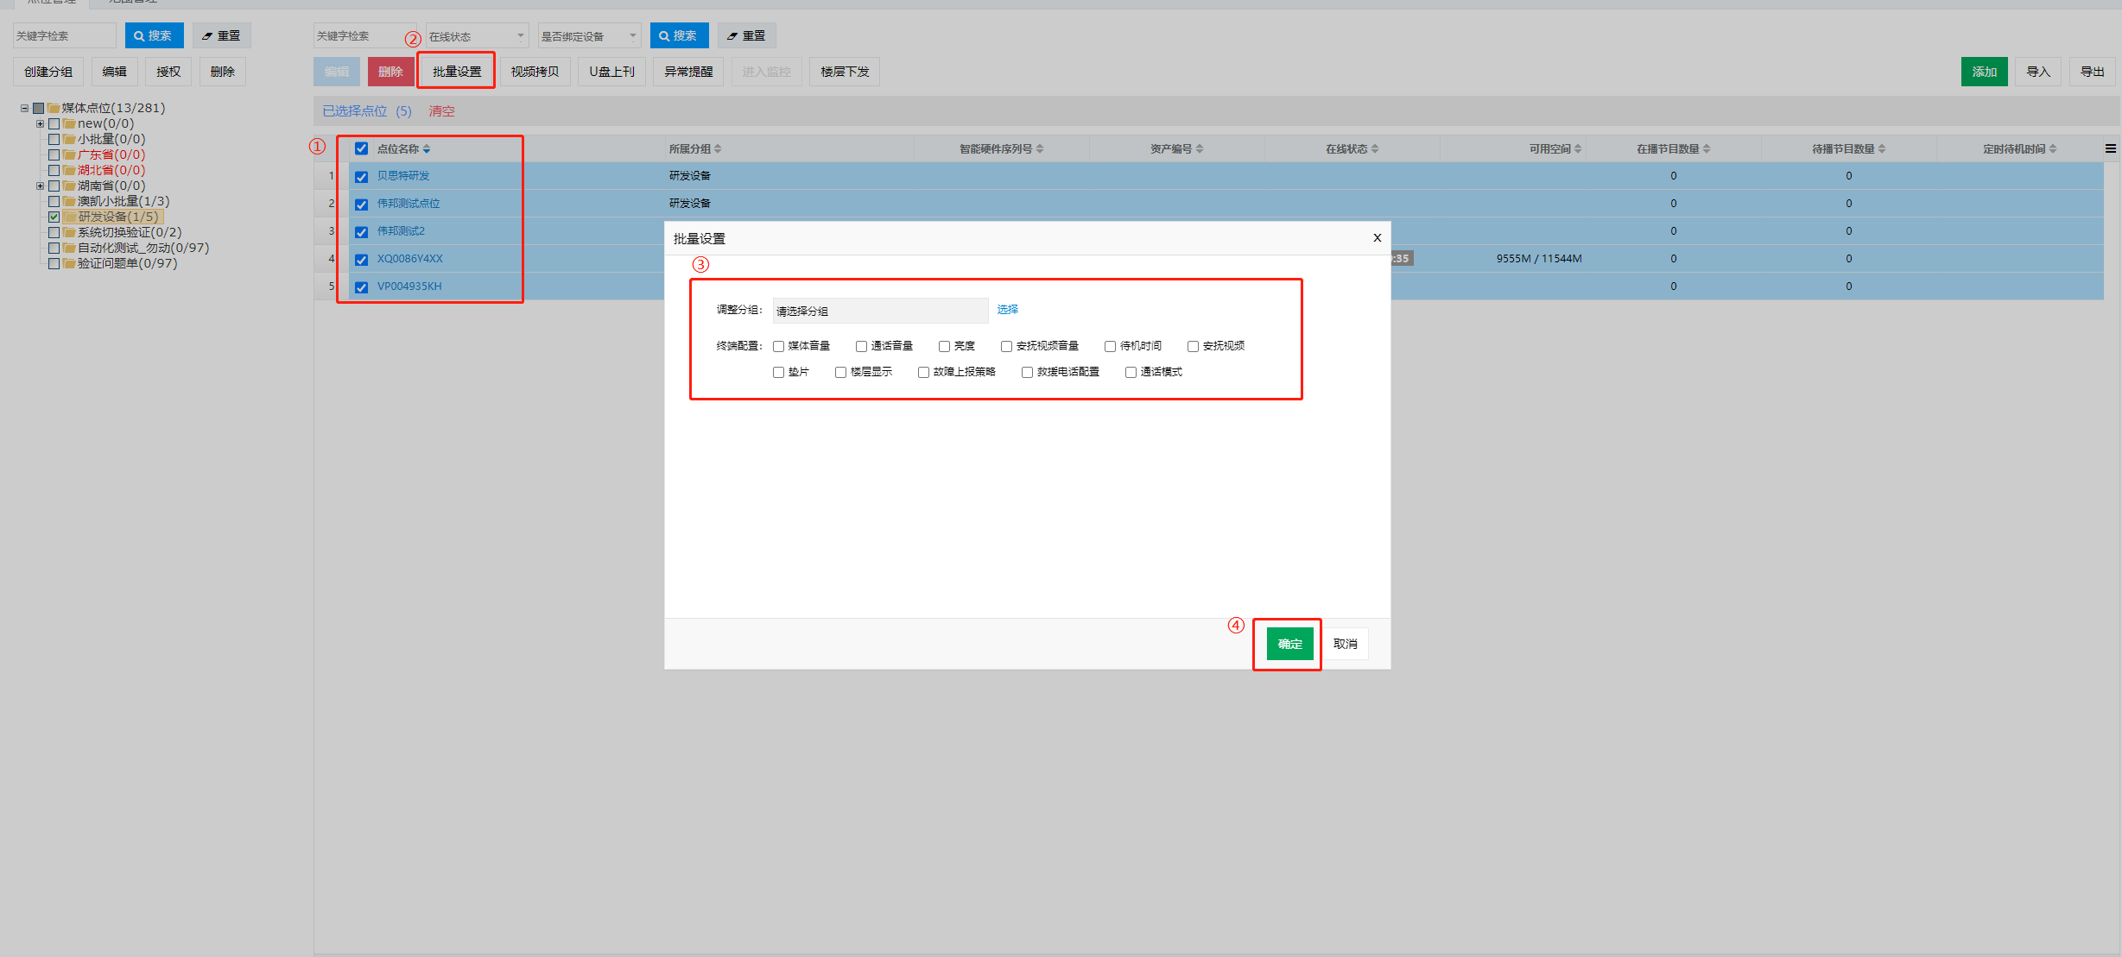Open the 在线状态 filter dropdown

(x=477, y=35)
